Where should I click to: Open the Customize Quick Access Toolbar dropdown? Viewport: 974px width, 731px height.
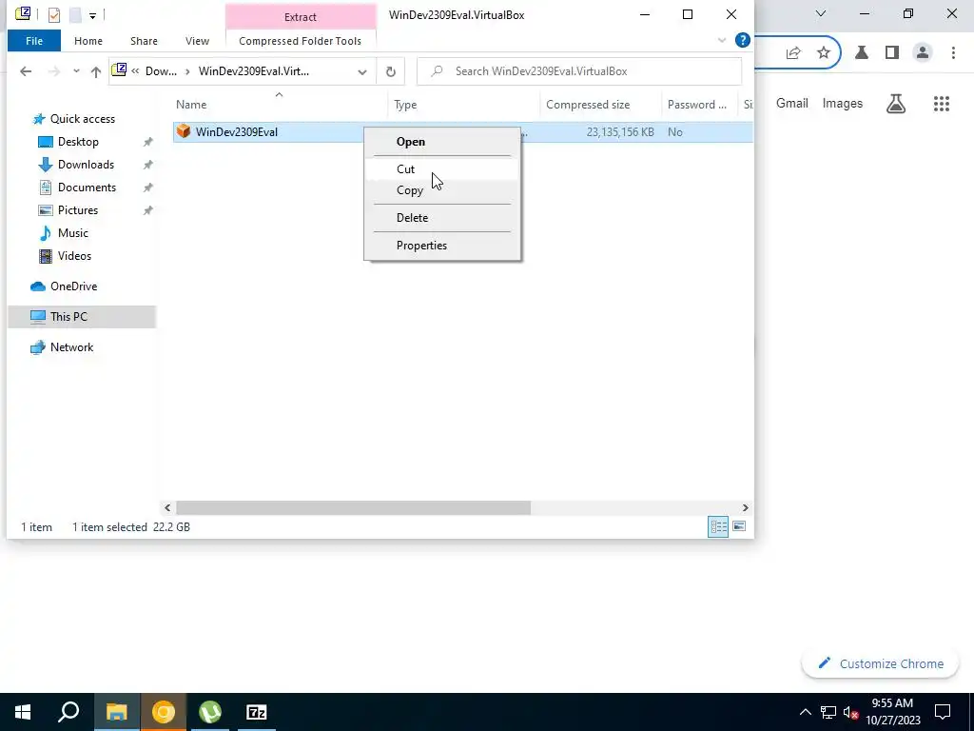[92, 15]
